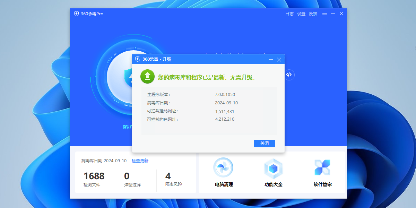Dismiss the upgrade dialog with X
The height and width of the screenshot is (208, 416).
pos(279,59)
